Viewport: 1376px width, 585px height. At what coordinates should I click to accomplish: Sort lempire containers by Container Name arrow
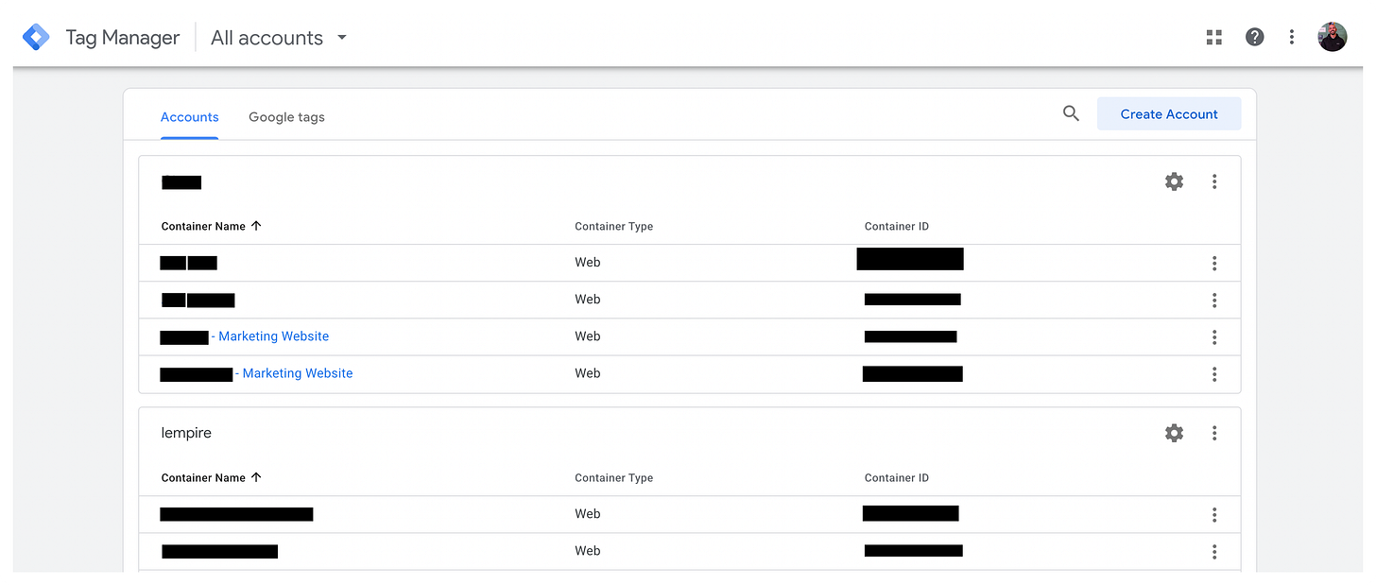256,477
